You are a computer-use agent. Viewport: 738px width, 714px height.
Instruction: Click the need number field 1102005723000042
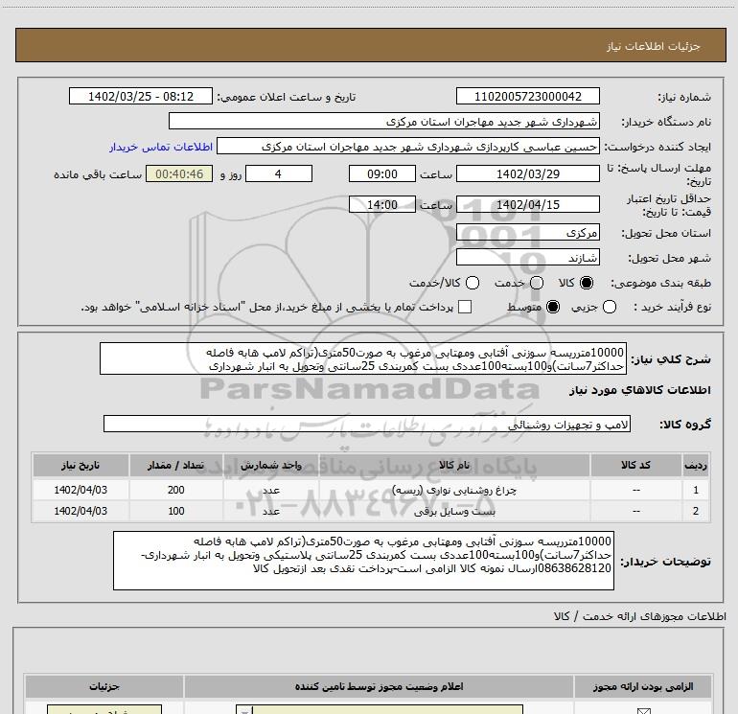(x=527, y=97)
